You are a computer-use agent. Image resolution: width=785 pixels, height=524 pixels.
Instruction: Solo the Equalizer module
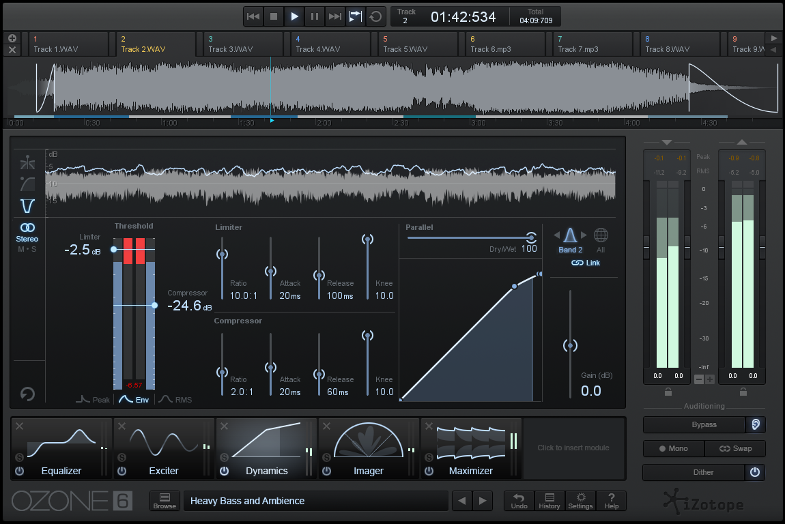click(x=19, y=458)
